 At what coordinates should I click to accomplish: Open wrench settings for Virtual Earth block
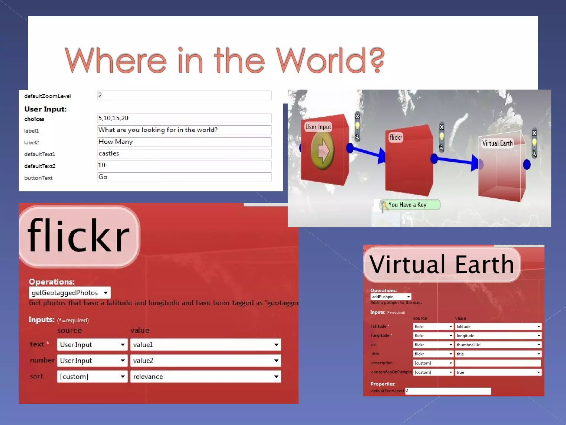pyautogui.click(x=534, y=154)
